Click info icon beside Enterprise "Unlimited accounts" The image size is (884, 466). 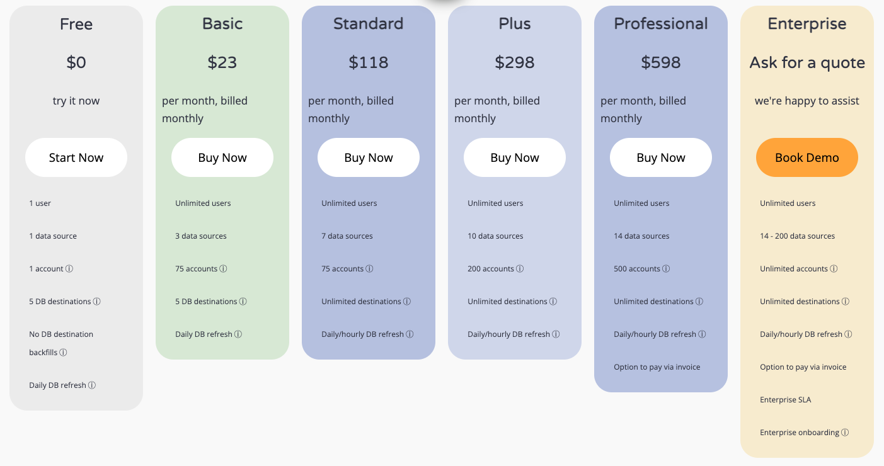(x=834, y=269)
